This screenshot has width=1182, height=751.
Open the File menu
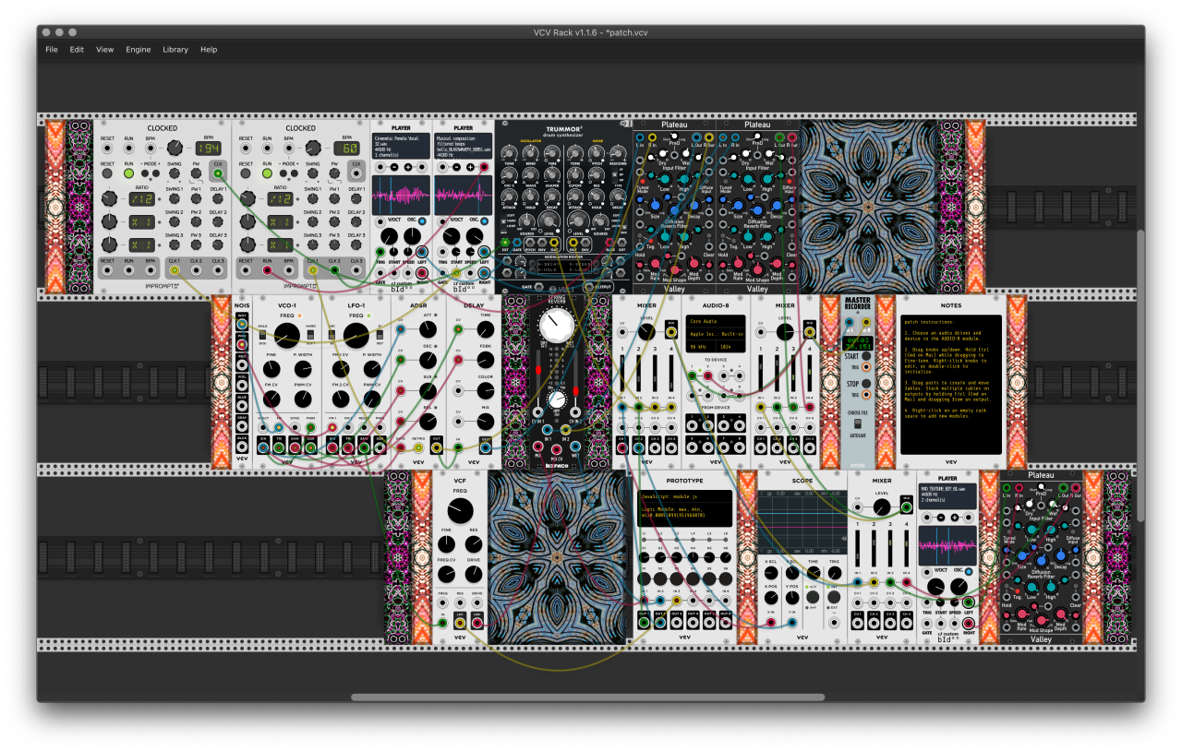point(51,50)
